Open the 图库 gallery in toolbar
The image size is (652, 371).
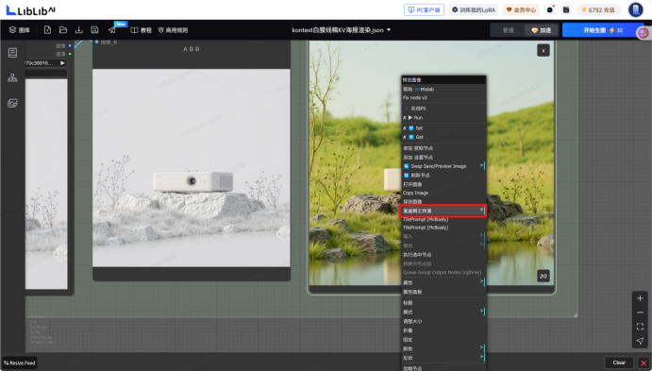pos(20,30)
